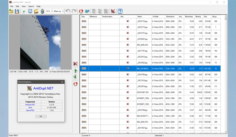This screenshot has width=236, height=137.
Task: Click the red mistake icon below arrows
Action: (75, 84)
